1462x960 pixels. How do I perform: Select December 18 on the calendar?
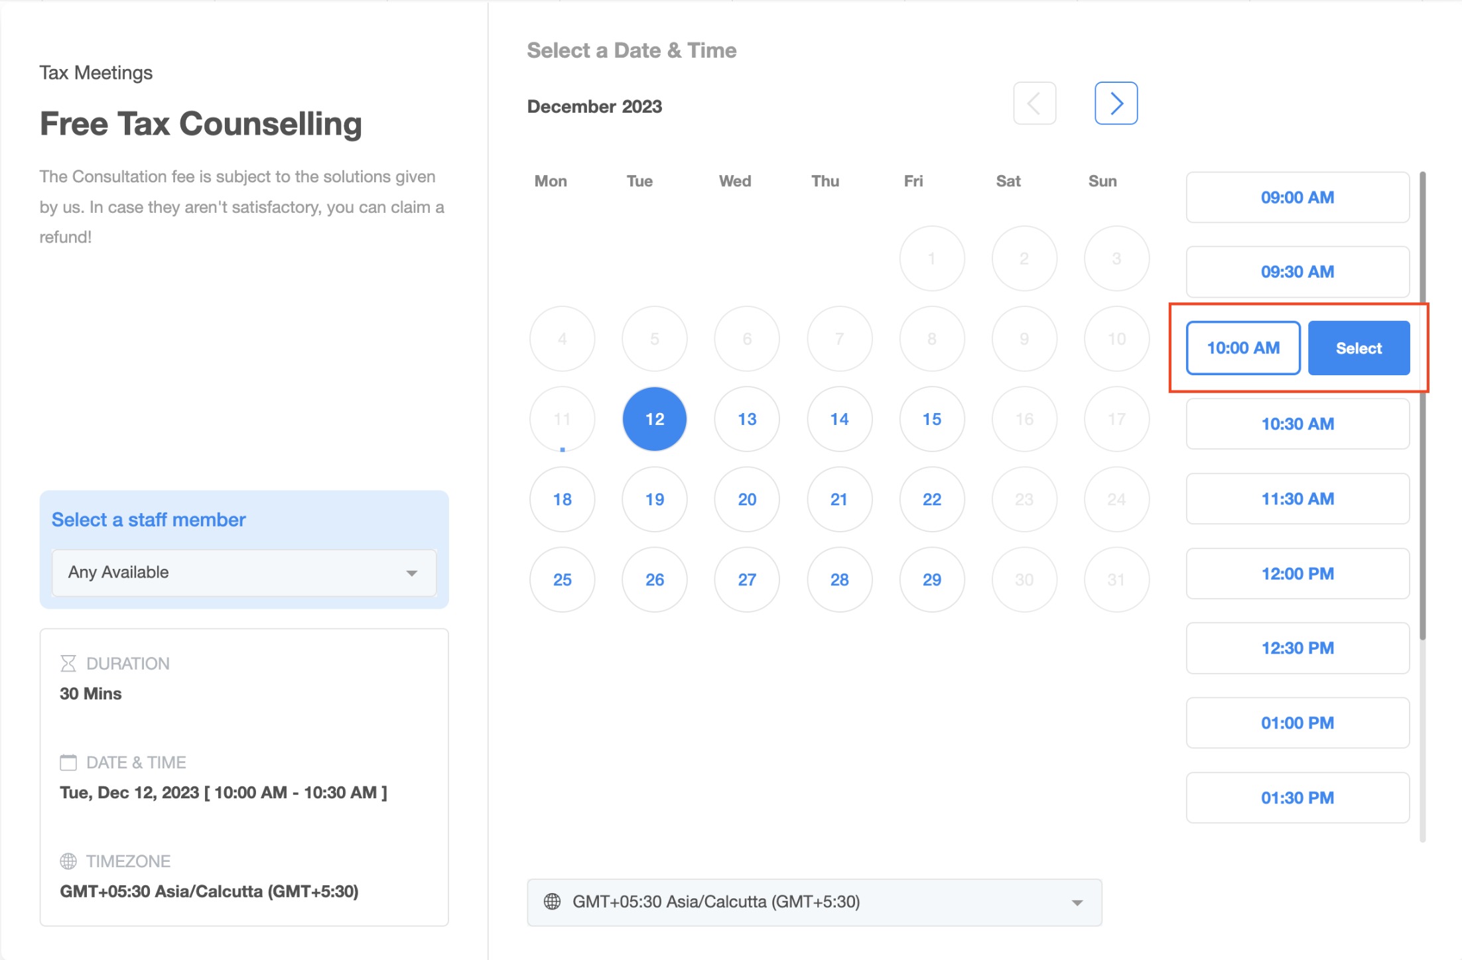coord(562,499)
